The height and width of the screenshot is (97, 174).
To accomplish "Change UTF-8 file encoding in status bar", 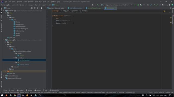I will pos(156,92).
